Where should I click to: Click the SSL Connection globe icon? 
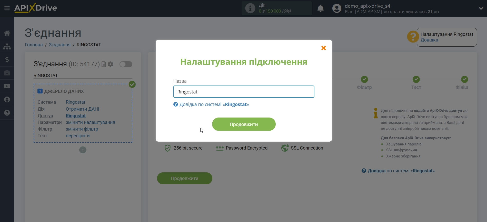click(285, 148)
